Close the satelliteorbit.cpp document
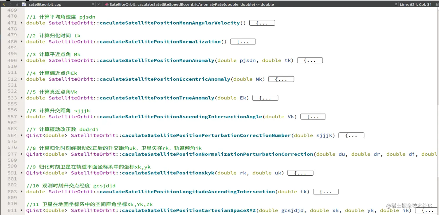Viewport: 439px width, 215px height. click(x=99, y=4)
